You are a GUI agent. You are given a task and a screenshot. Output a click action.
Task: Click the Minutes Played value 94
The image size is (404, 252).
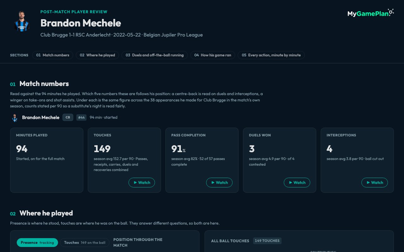(22, 149)
